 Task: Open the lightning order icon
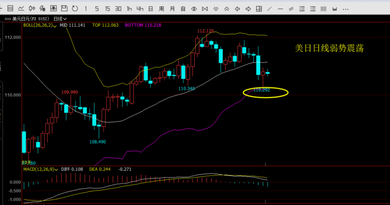(x=43, y=9)
